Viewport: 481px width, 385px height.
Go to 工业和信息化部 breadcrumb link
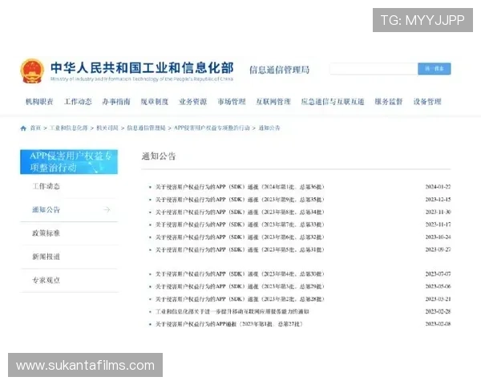(69, 128)
